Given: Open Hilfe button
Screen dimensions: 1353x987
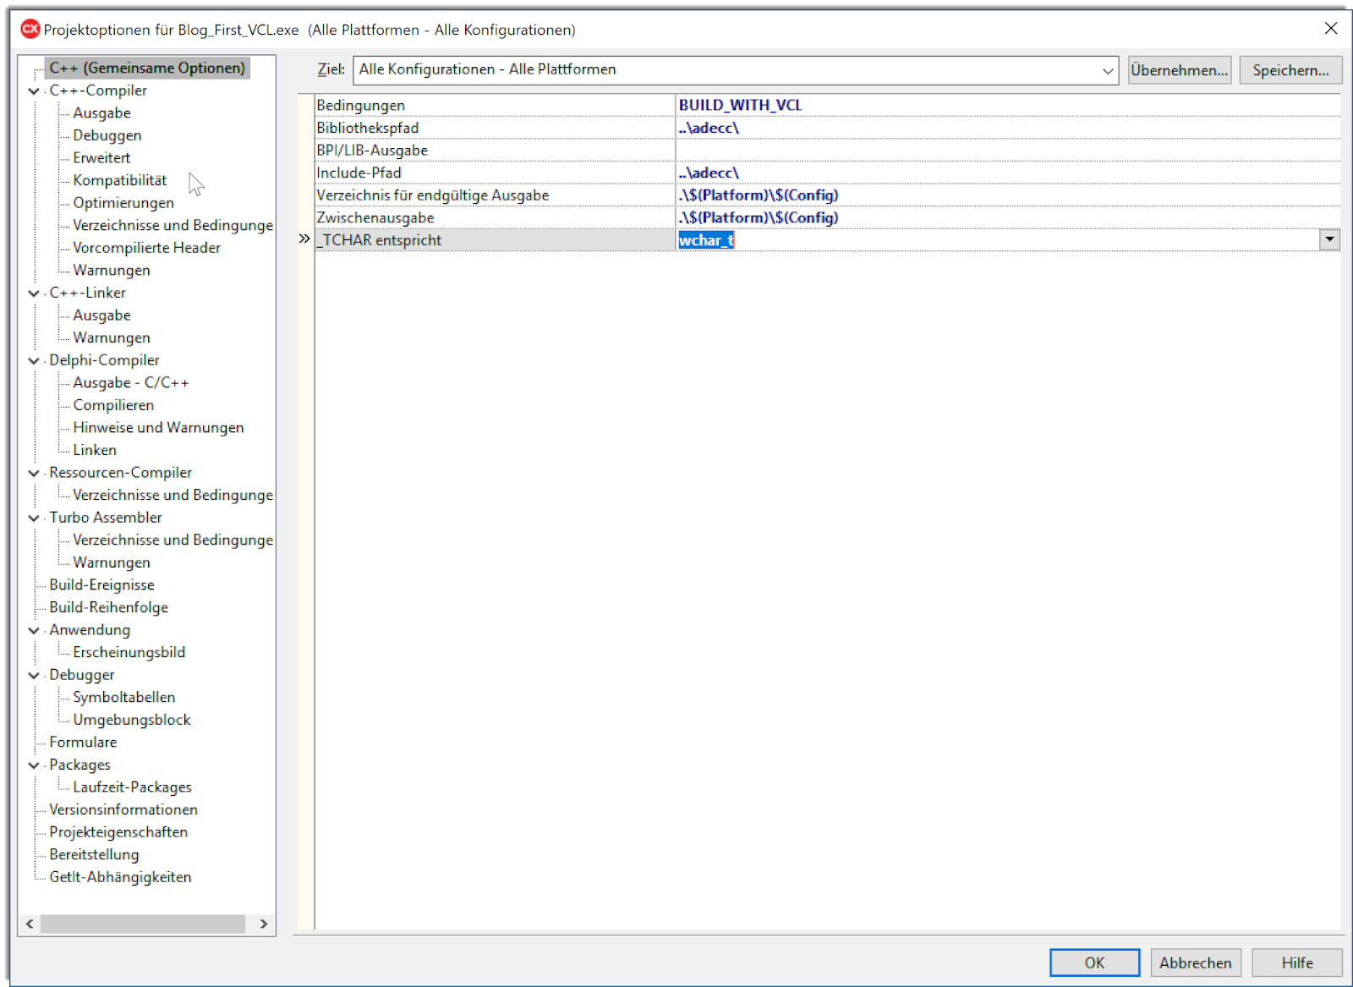Looking at the screenshot, I should [x=1296, y=962].
